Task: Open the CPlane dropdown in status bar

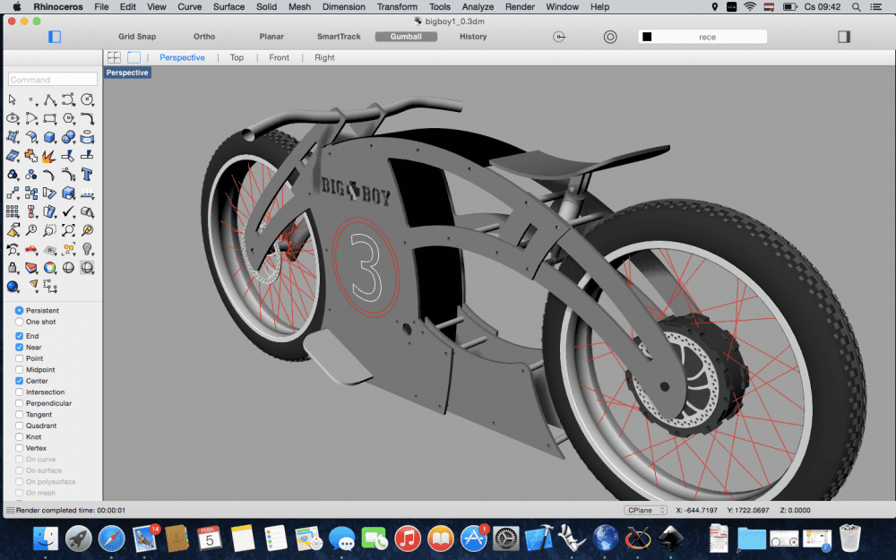Action: 646,511
